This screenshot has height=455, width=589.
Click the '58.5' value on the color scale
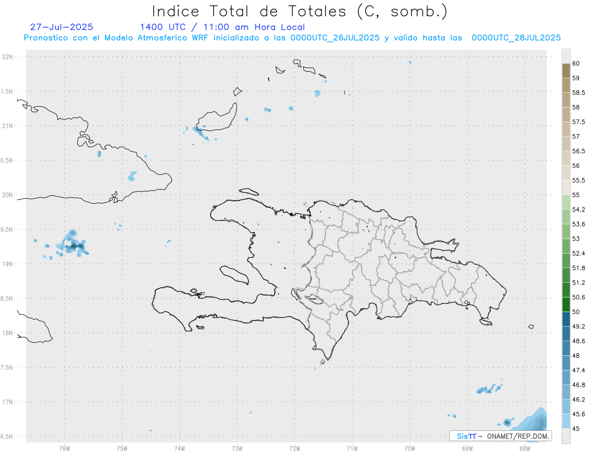coord(578,93)
